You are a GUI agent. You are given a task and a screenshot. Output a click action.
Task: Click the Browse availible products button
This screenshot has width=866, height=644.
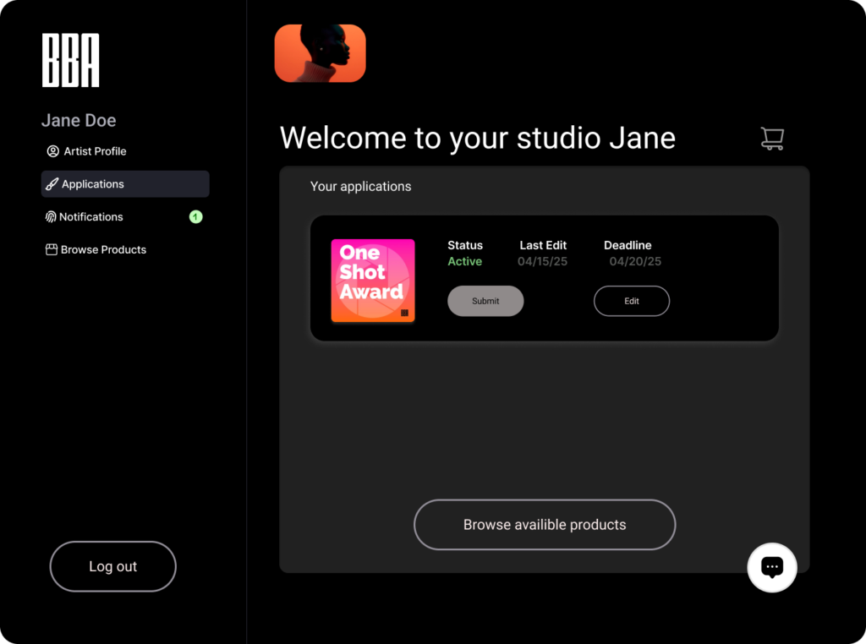(545, 525)
